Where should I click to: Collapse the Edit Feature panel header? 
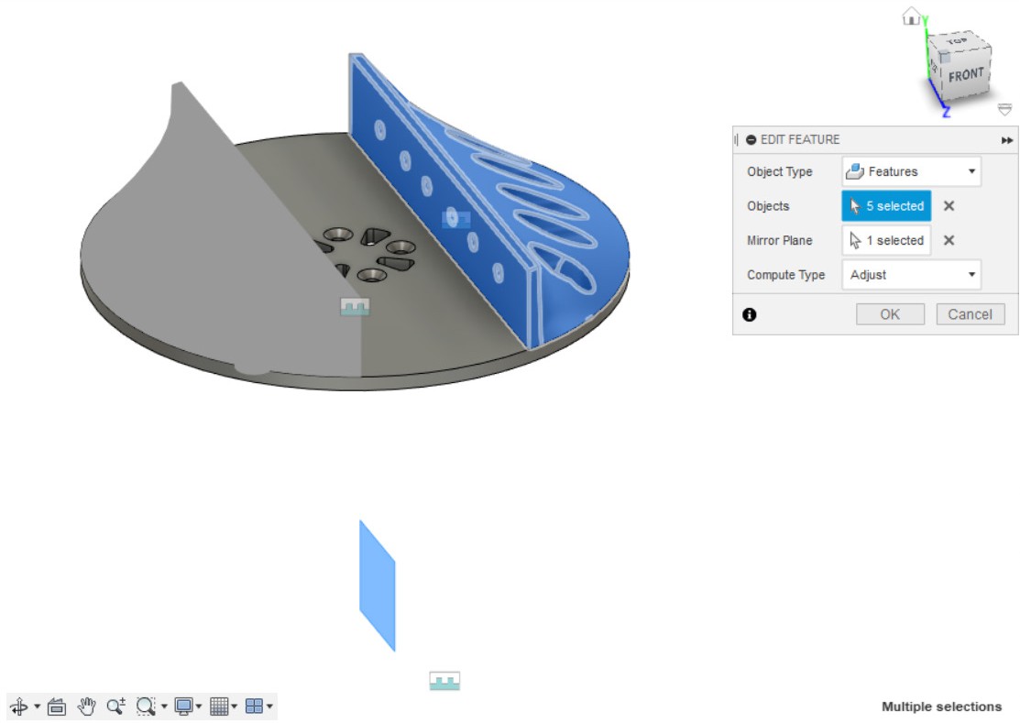point(751,140)
